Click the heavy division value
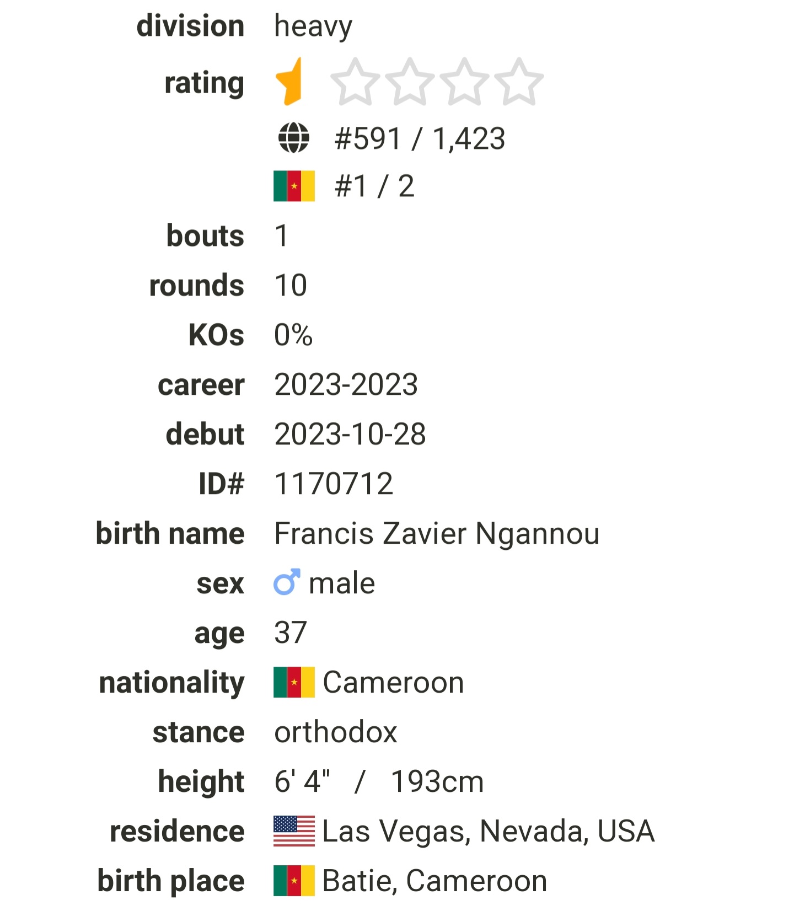The width and height of the screenshot is (794, 911). point(313,26)
